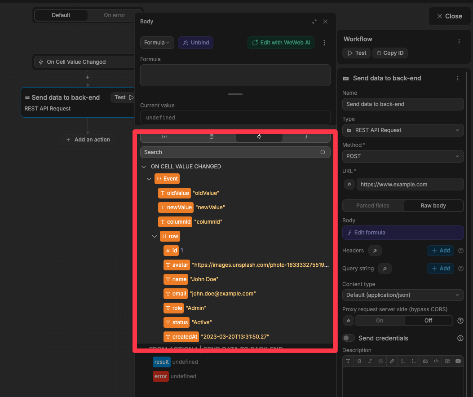Open Workflow three-dot options menu
Image resolution: width=473 pixels, height=397 pixels.
point(459,41)
